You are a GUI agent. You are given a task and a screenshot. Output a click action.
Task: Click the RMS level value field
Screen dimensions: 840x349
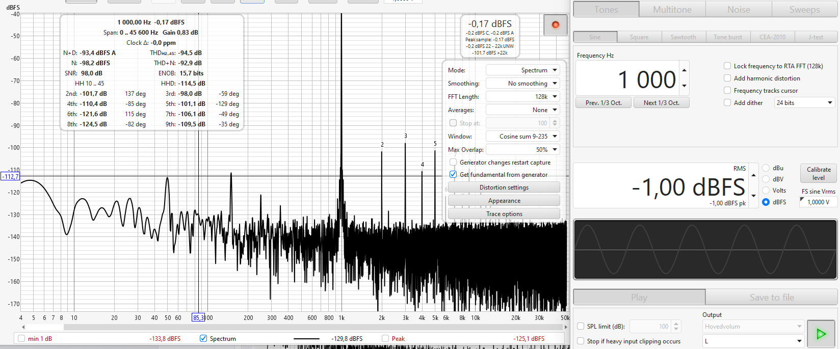point(661,186)
